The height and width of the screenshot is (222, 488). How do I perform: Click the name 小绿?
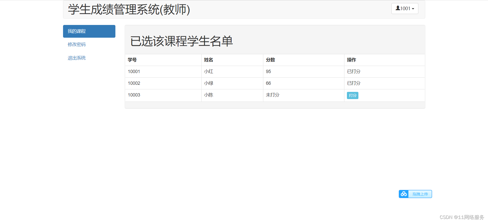click(209, 83)
